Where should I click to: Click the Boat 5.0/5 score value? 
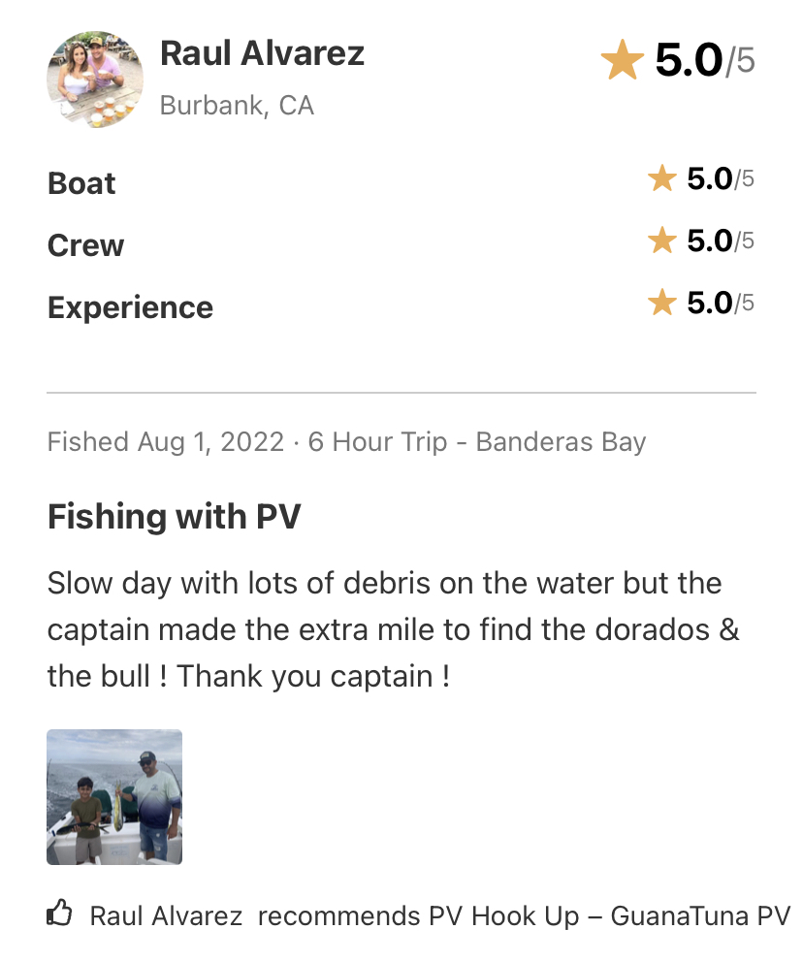721,178
